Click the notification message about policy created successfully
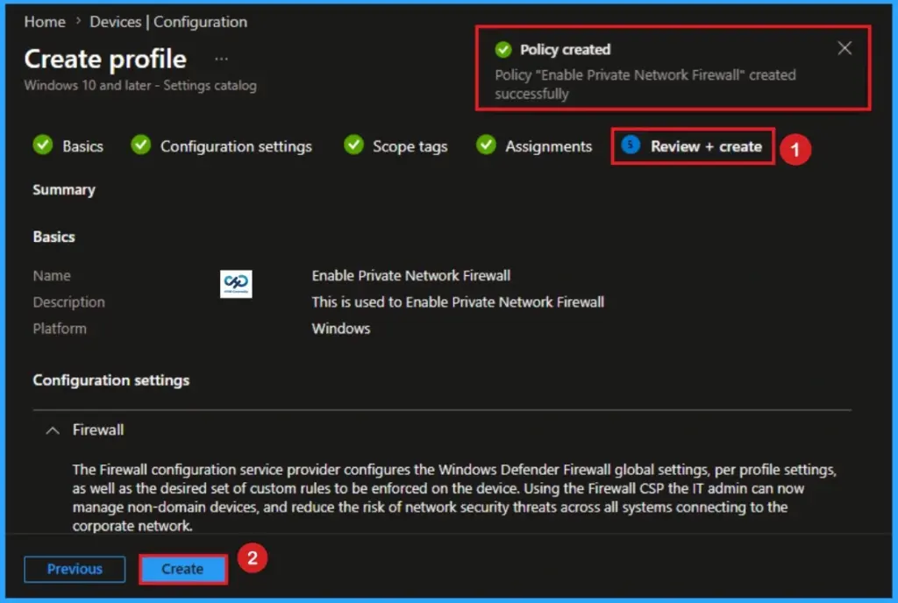The image size is (898, 603). pos(645,84)
